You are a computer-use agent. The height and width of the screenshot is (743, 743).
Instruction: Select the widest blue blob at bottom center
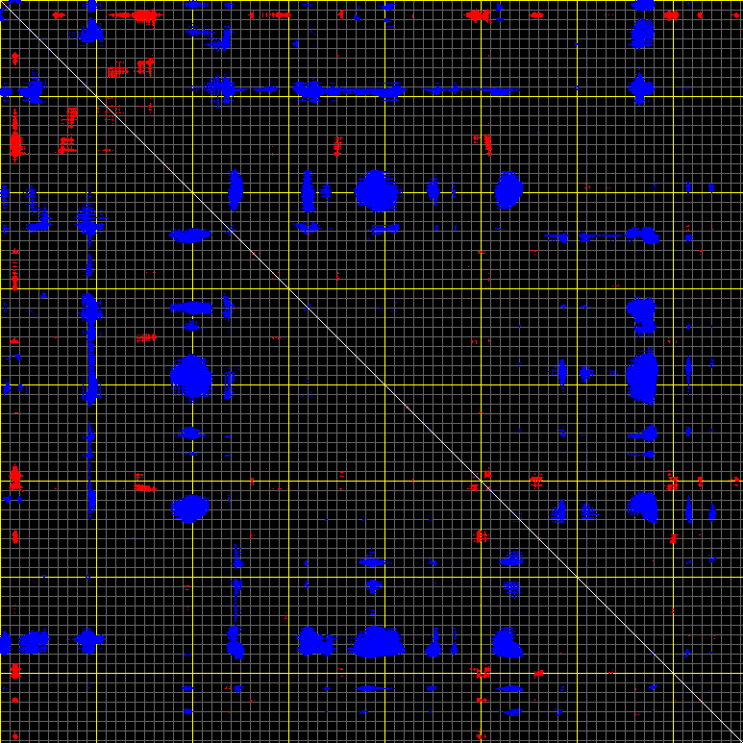pos(377,642)
